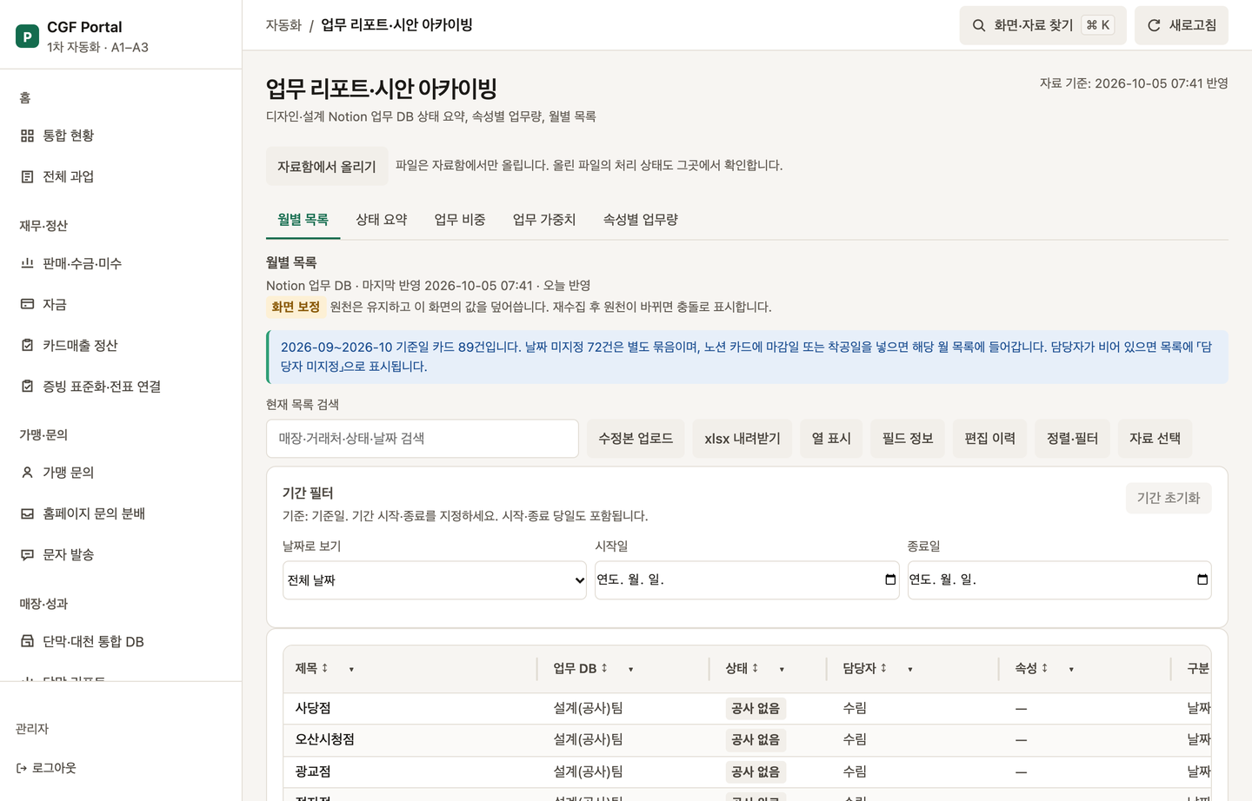1252x801 pixels.
Task: Open 속성 column filter dropdown arrow
Action: point(1071,669)
